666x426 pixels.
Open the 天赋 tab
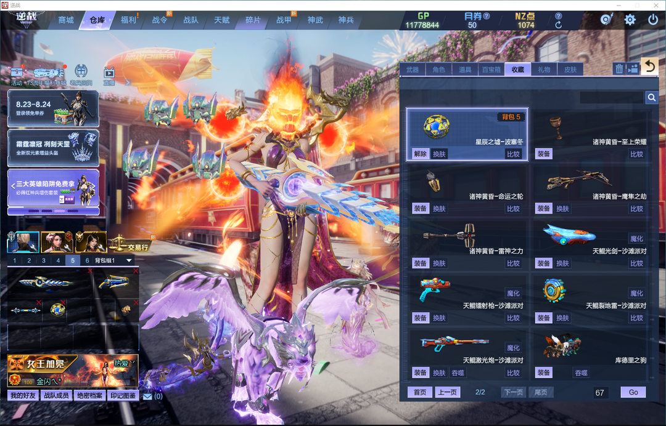pos(222,20)
